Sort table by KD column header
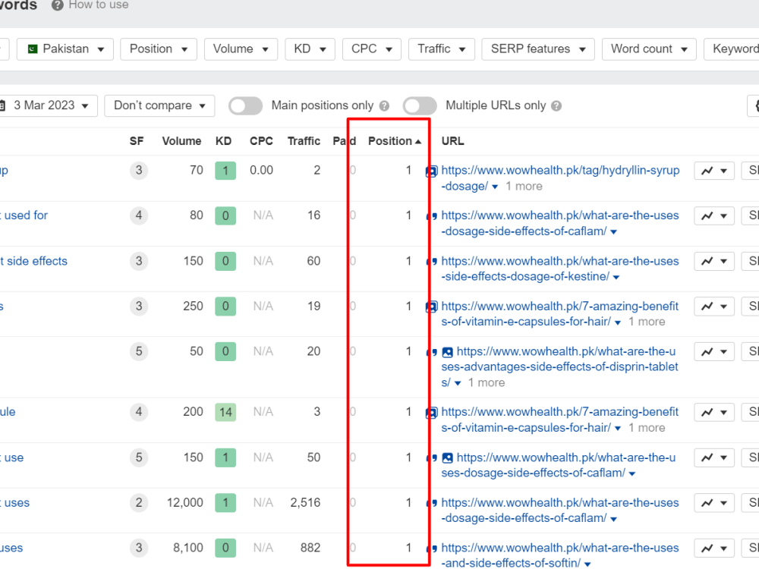The height and width of the screenshot is (569, 759). click(223, 141)
